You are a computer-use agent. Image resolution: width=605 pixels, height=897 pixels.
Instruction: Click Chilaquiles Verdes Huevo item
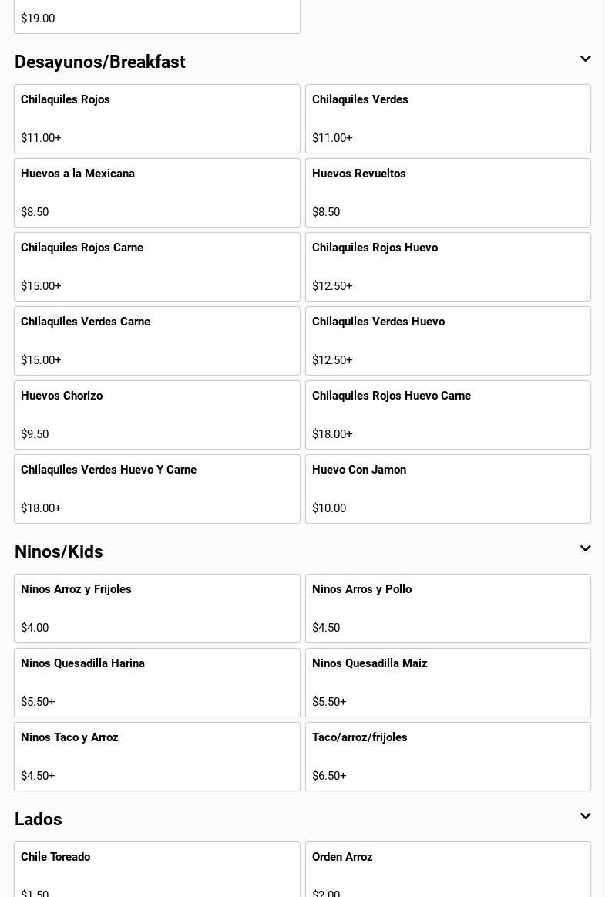pos(448,341)
